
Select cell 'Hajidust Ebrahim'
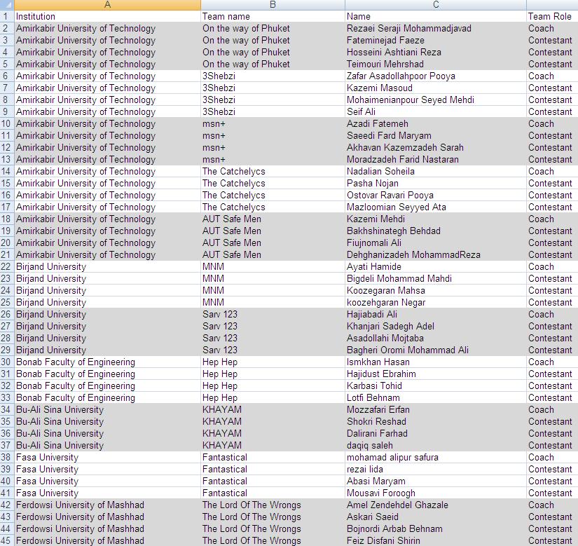tap(436, 374)
